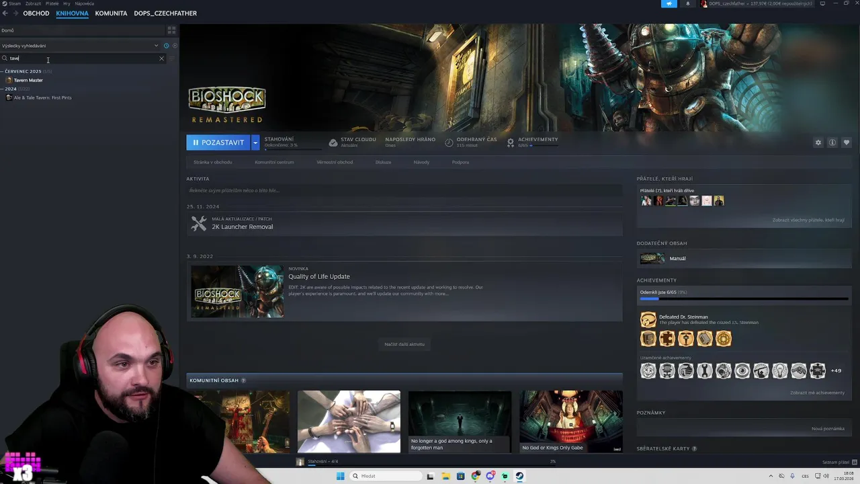Open advanced filter options beside search
The image size is (860, 484).
pos(172,58)
